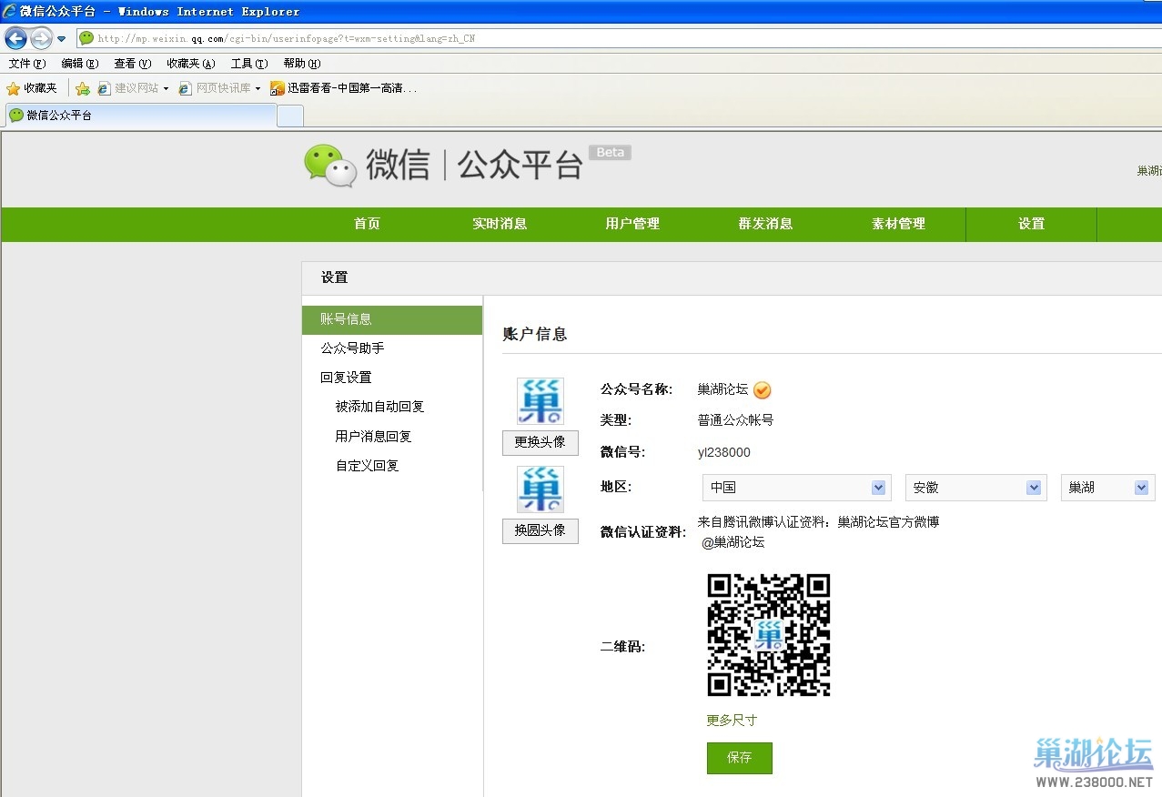Screen dimensions: 1162x797
Task: Open the 收藏夹 favorites star button
Action: (x=32, y=88)
